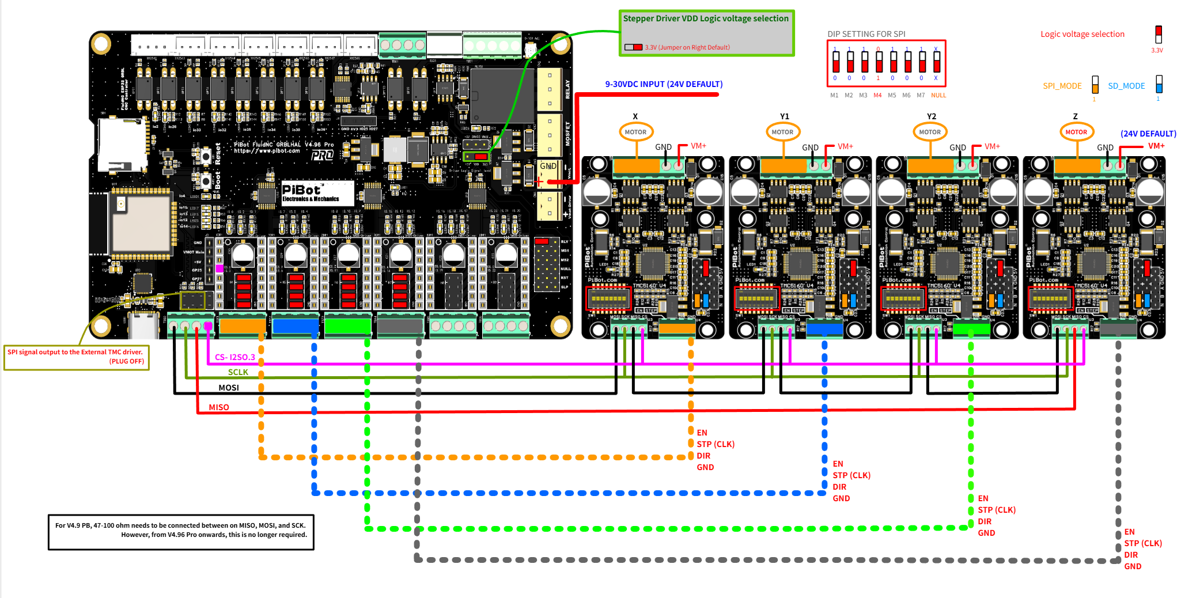The height and width of the screenshot is (598, 1181).
Task: Click the 'VM+' label on the Y1 driver
Action: tap(845, 146)
